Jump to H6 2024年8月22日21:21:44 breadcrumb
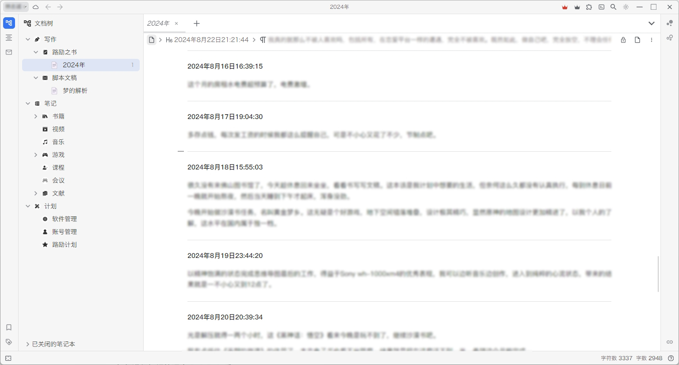Viewport: 679px width, 365px height. click(207, 40)
